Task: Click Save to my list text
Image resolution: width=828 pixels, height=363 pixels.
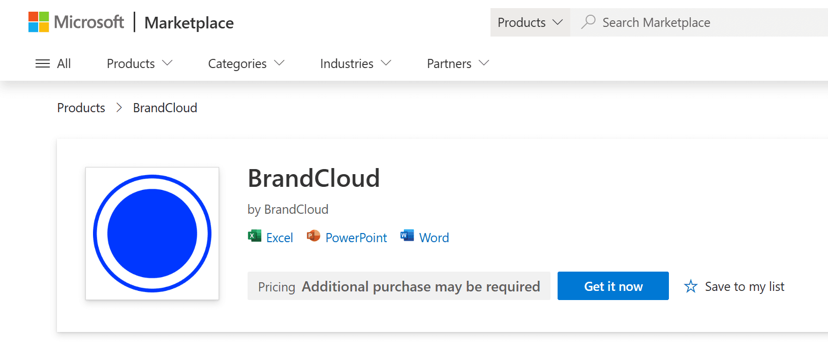Action: 745,287
